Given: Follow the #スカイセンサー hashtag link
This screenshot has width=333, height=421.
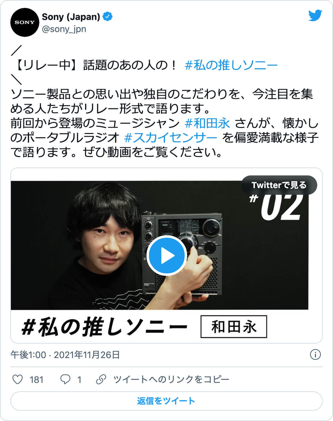Looking at the screenshot, I should click(170, 138).
